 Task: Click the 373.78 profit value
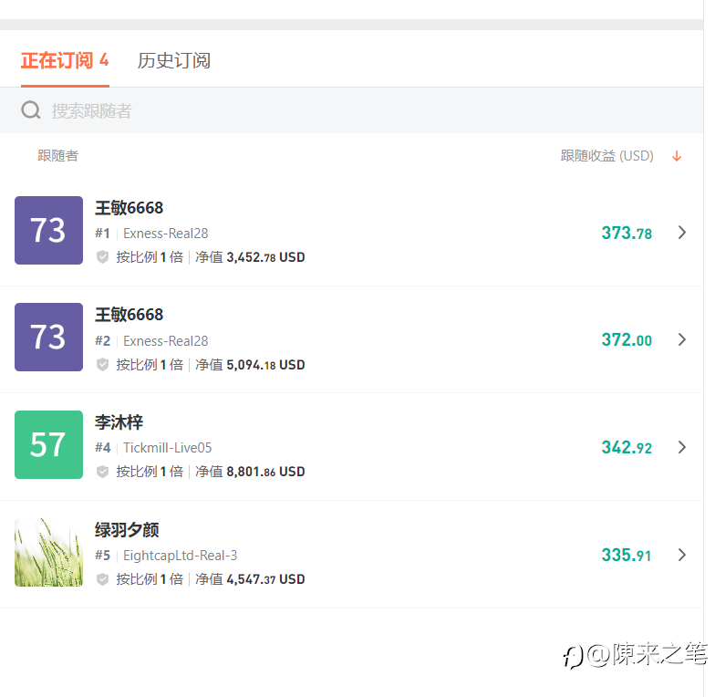627,234
